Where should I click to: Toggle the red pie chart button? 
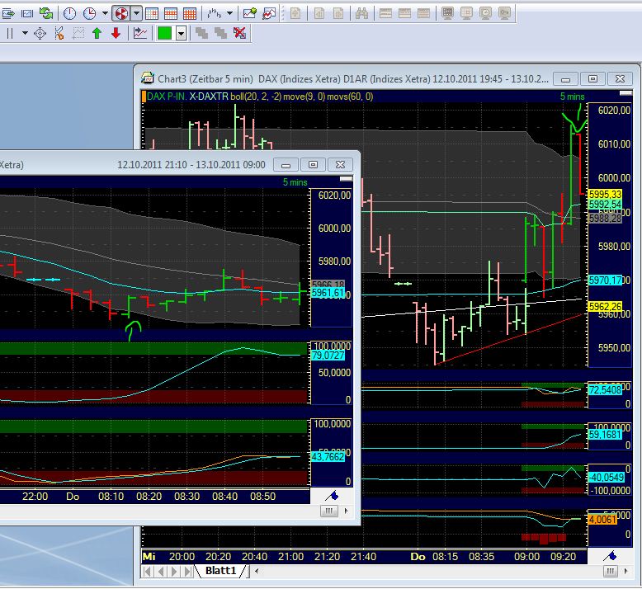[120, 13]
